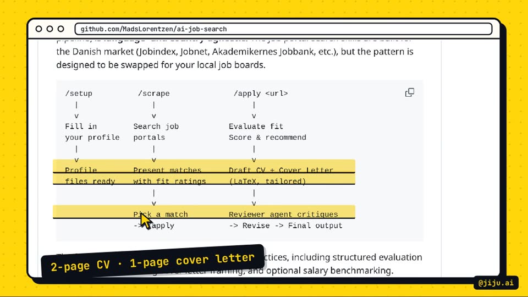Click 'Draft CV + Cover Letter' text

pyautogui.click(x=281, y=170)
